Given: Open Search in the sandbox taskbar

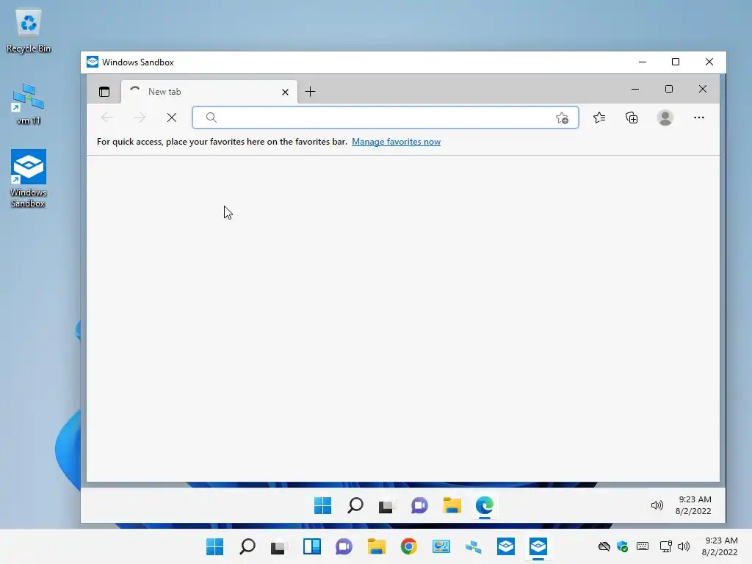Looking at the screenshot, I should pos(355,505).
